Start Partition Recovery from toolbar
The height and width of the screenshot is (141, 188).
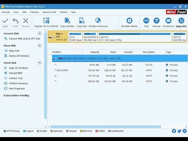98,22
